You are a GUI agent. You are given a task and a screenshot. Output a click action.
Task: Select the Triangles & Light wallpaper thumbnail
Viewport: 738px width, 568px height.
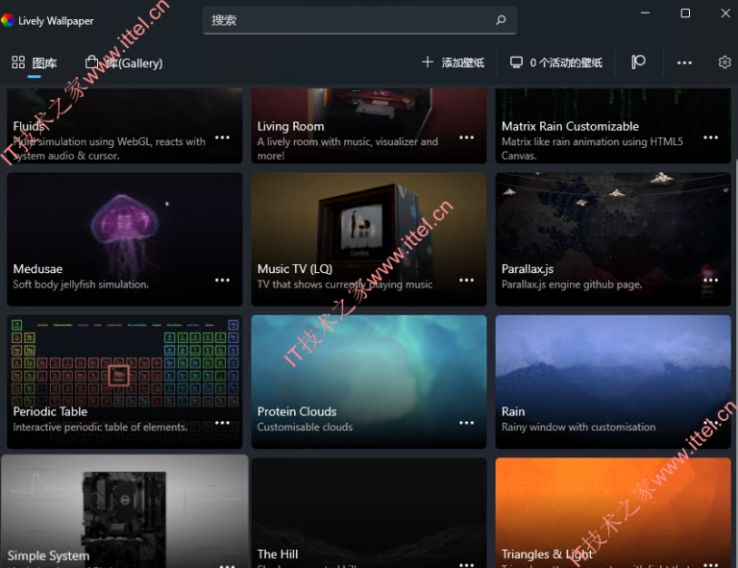click(613, 505)
